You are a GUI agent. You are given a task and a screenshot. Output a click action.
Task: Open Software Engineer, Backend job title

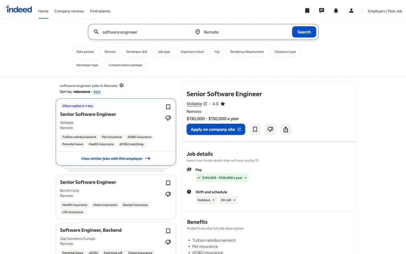(91, 230)
